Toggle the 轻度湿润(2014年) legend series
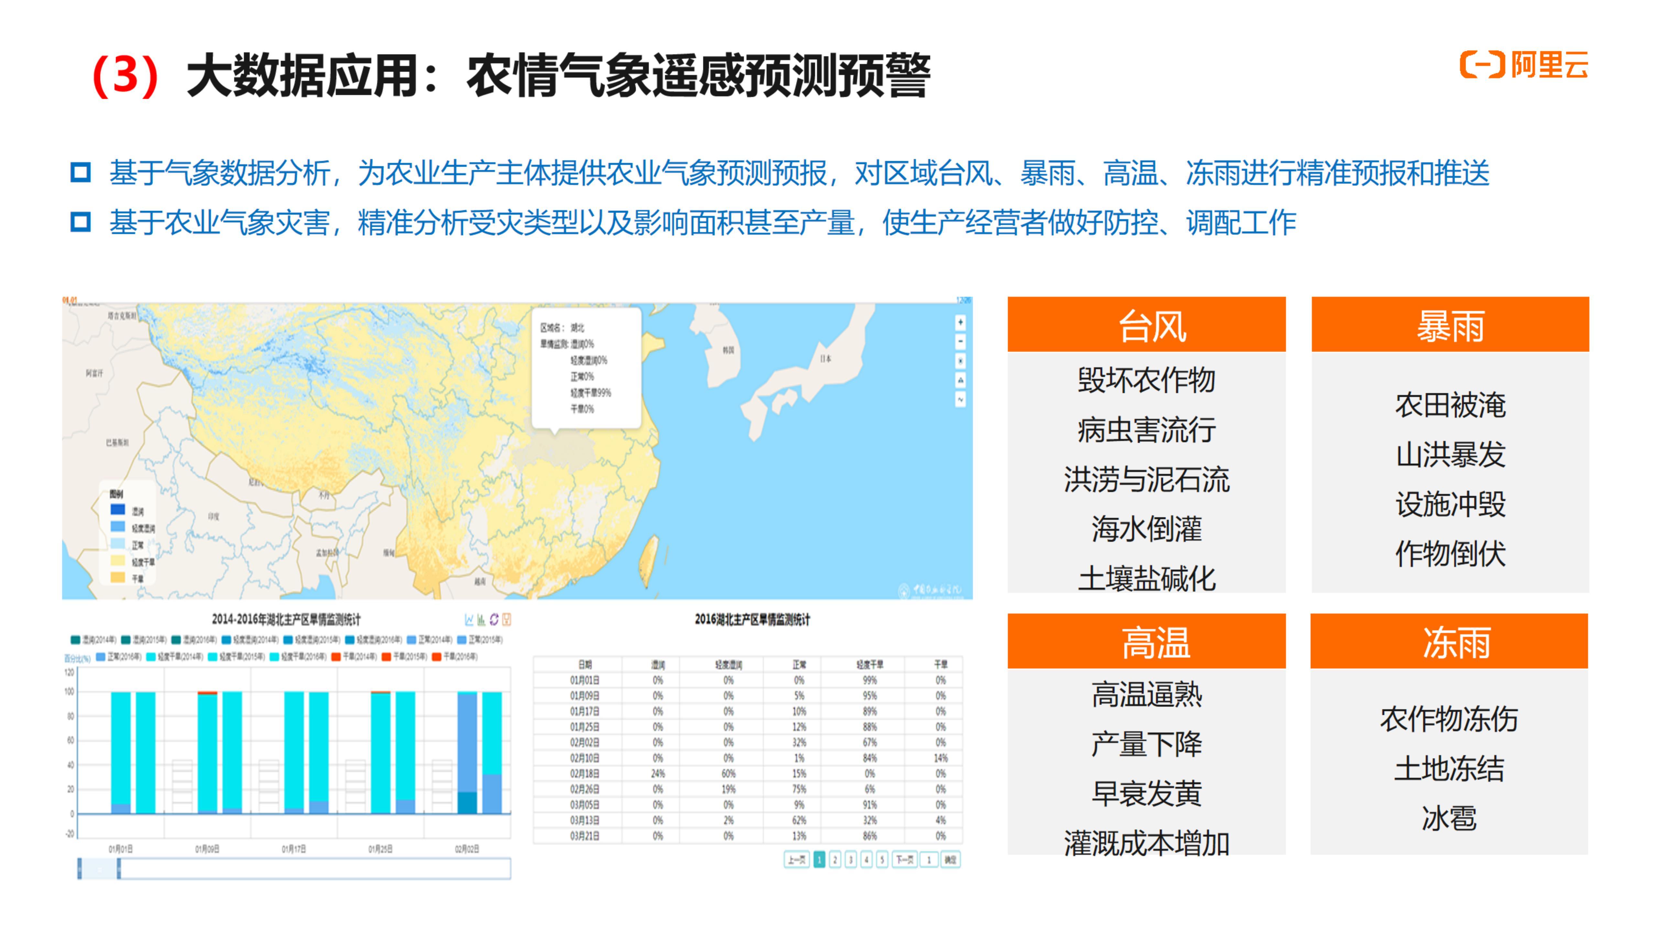 click(251, 640)
